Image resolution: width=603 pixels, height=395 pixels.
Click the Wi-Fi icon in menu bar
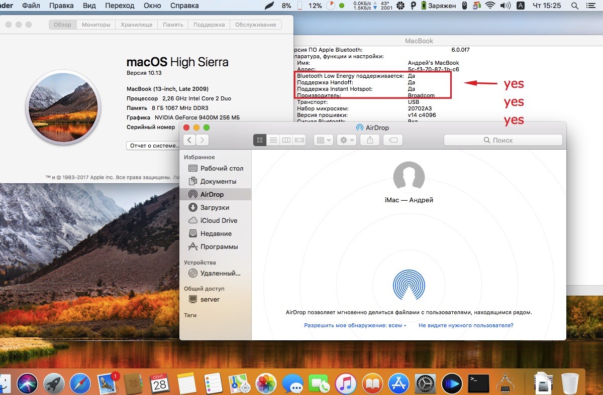pyautogui.click(x=489, y=6)
